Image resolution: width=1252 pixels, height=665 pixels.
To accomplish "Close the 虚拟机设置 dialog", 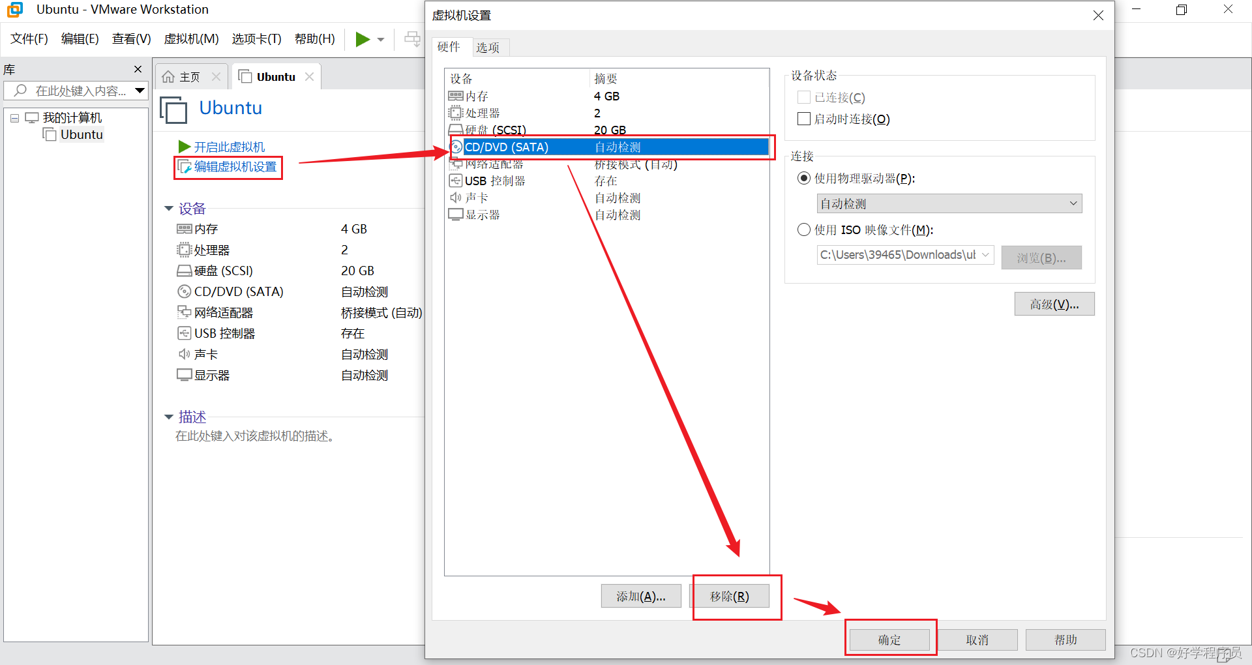I will (x=1098, y=15).
